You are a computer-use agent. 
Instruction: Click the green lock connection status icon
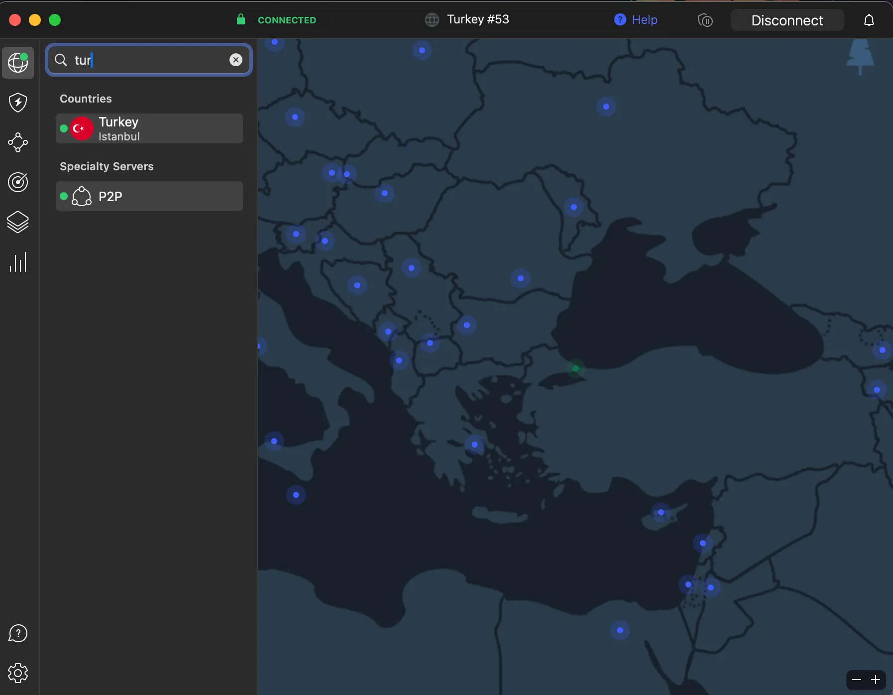point(241,19)
